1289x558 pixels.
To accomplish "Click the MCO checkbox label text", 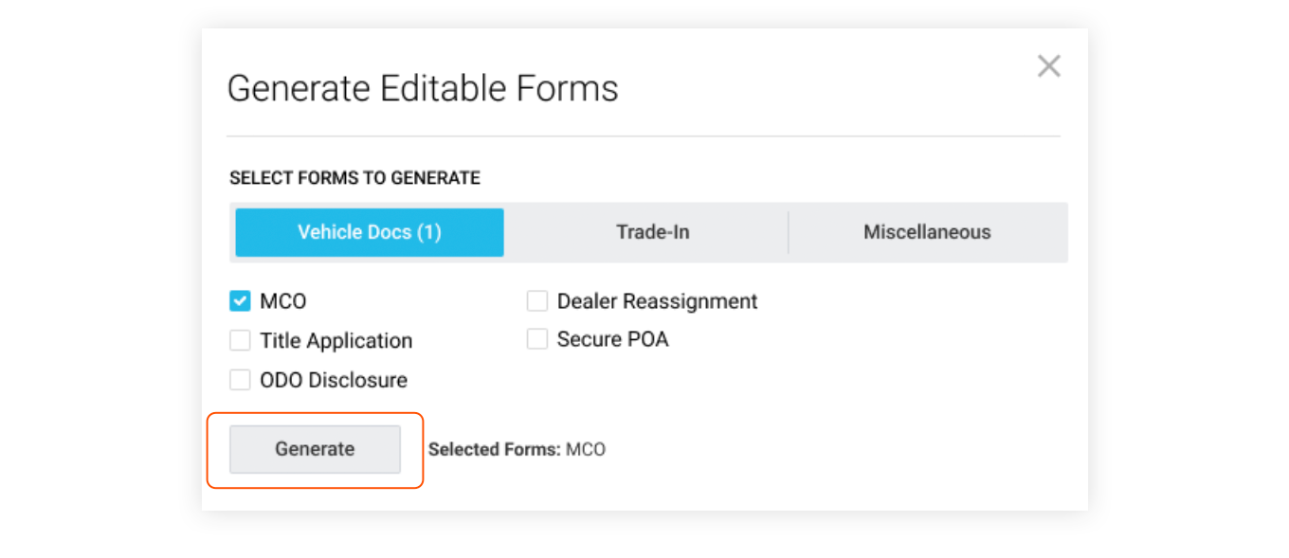I will coord(283,301).
